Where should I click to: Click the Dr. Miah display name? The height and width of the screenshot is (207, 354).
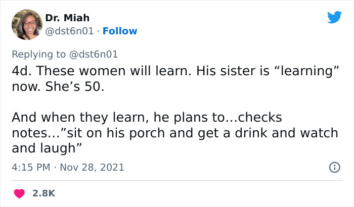67,18
